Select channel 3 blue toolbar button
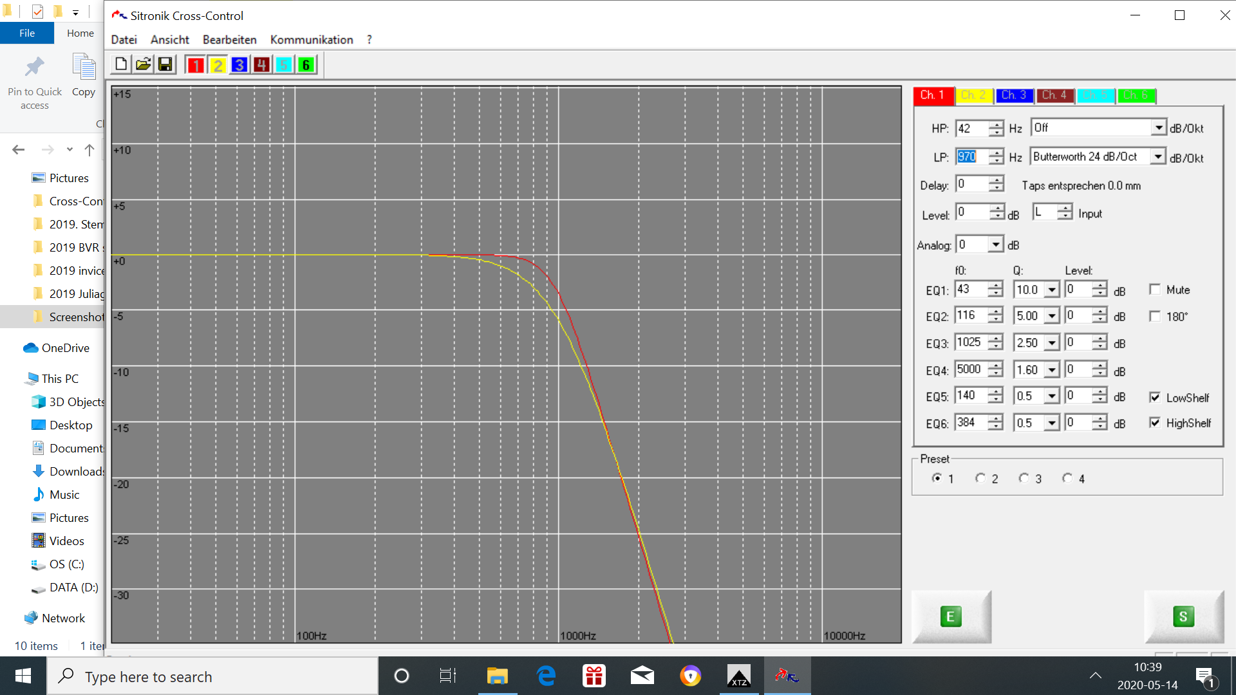 239,65
